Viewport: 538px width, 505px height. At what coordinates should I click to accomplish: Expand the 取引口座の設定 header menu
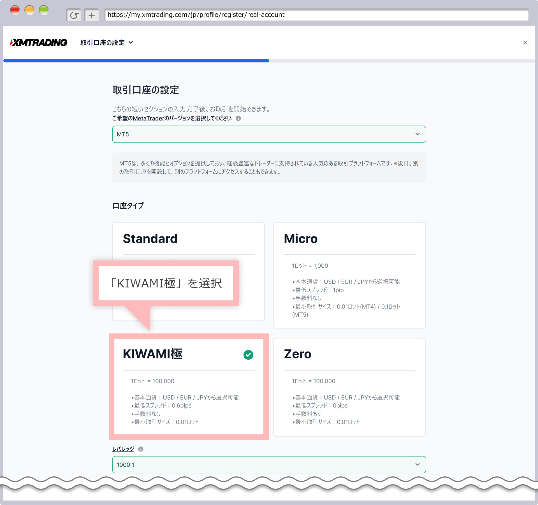coord(106,43)
